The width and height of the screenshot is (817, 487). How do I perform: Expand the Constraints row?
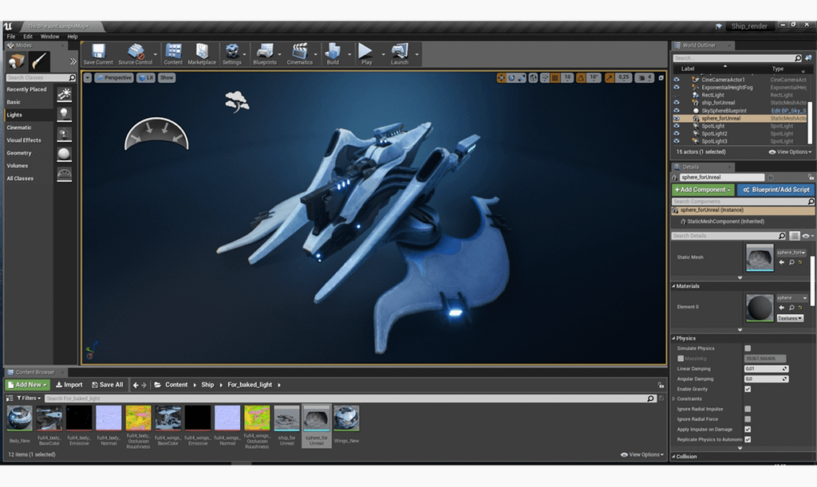(673, 399)
